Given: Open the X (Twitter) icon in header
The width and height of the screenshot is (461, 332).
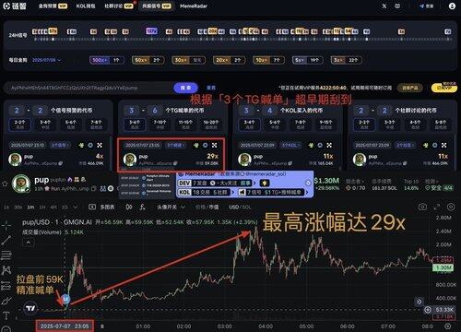Looking at the screenshot, I should pyautogui.click(x=384, y=6).
